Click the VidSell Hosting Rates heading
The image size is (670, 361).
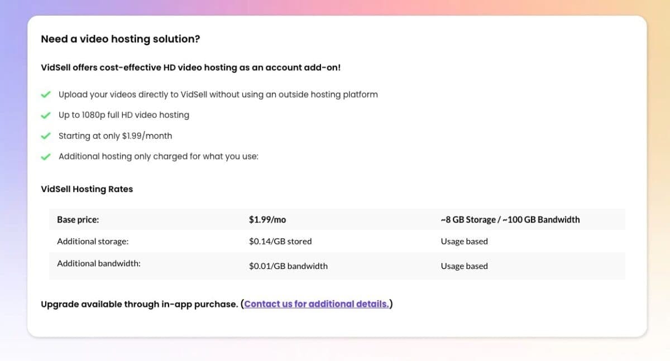pos(87,189)
